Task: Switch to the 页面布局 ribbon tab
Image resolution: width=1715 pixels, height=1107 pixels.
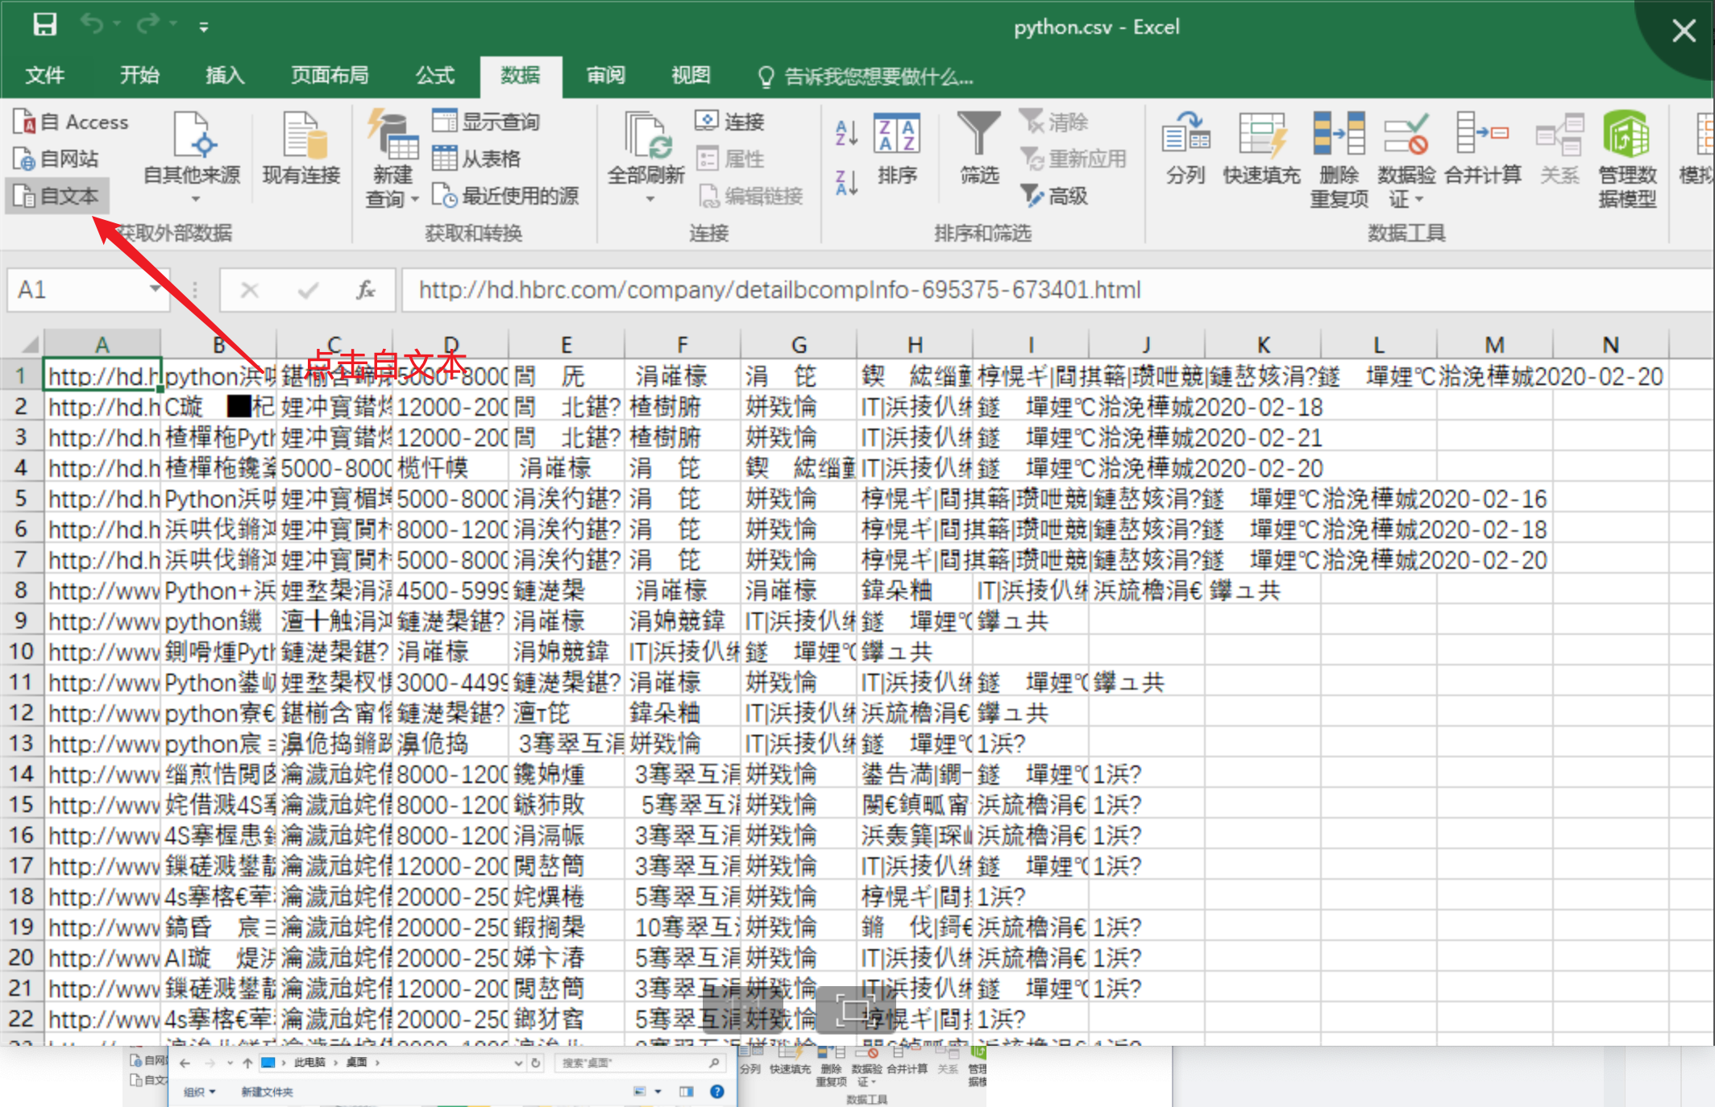Action: pyautogui.click(x=330, y=76)
